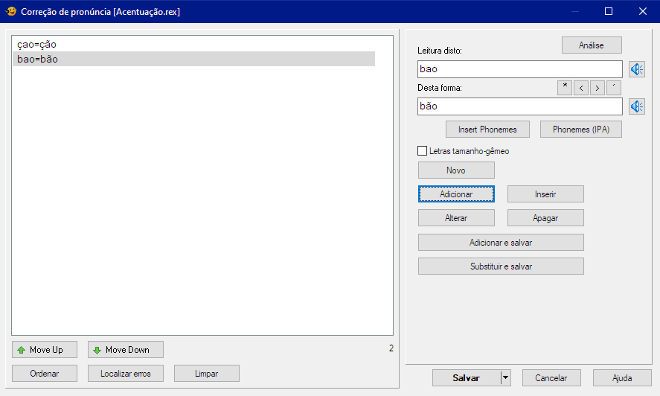Click the apostrophe symbol button
The image size is (660, 396).
(x=613, y=88)
